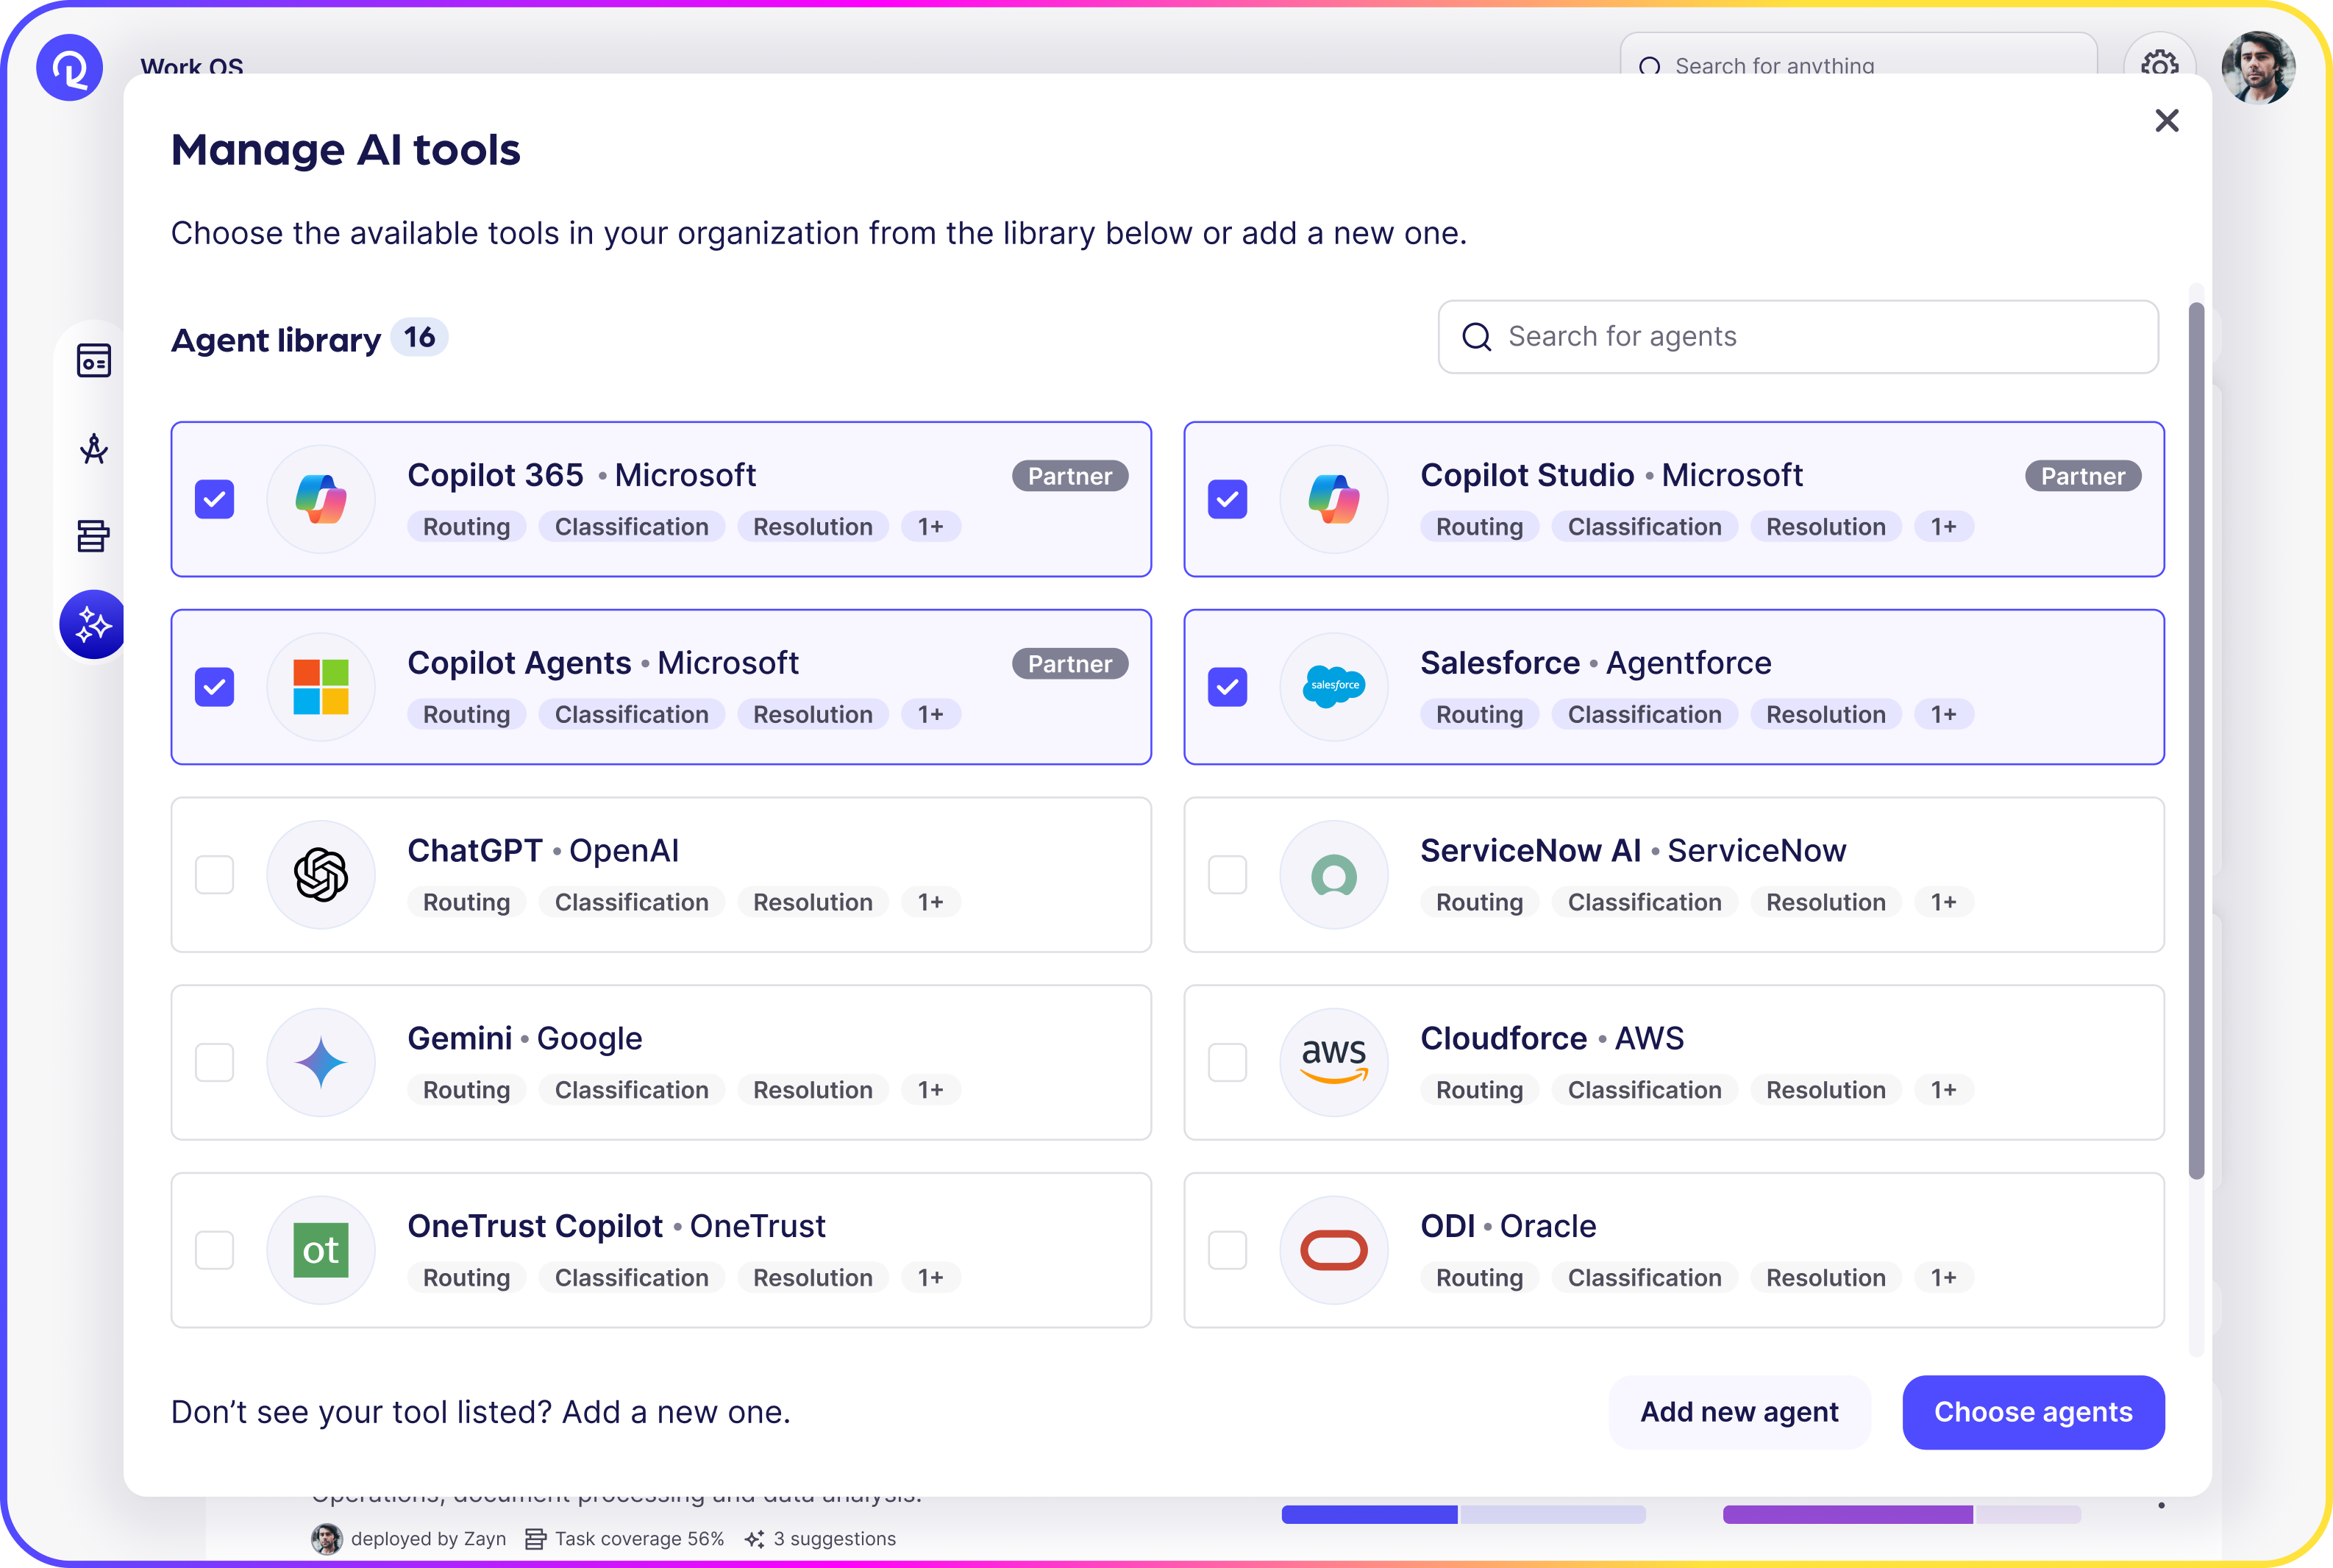Click the AWS Cloudforce logo

[1334, 1062]
